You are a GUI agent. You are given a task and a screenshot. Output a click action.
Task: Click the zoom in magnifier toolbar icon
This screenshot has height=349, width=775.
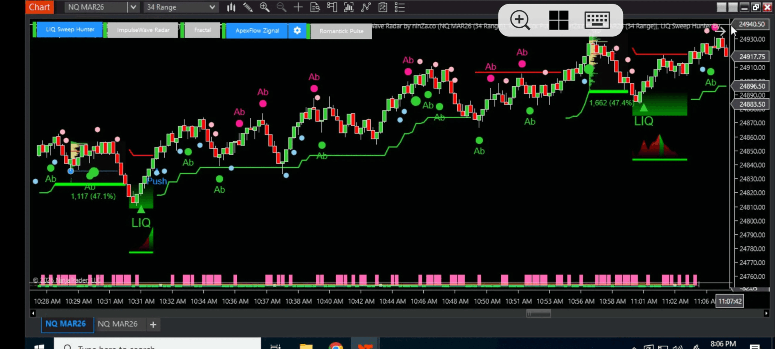[264, 7]
